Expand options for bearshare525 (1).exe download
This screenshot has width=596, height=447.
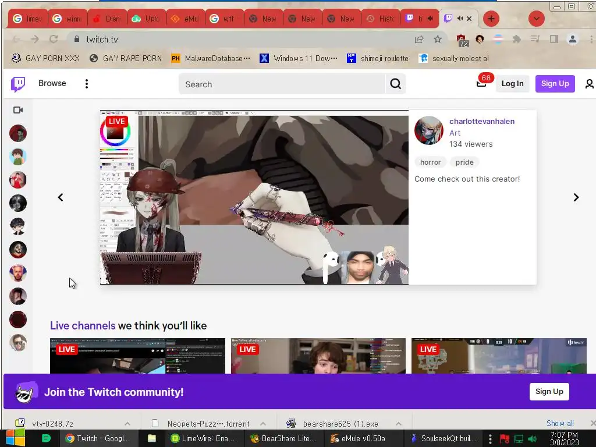click(398, 424)
